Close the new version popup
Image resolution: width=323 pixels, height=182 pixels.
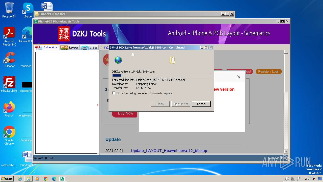click(239, 77)
